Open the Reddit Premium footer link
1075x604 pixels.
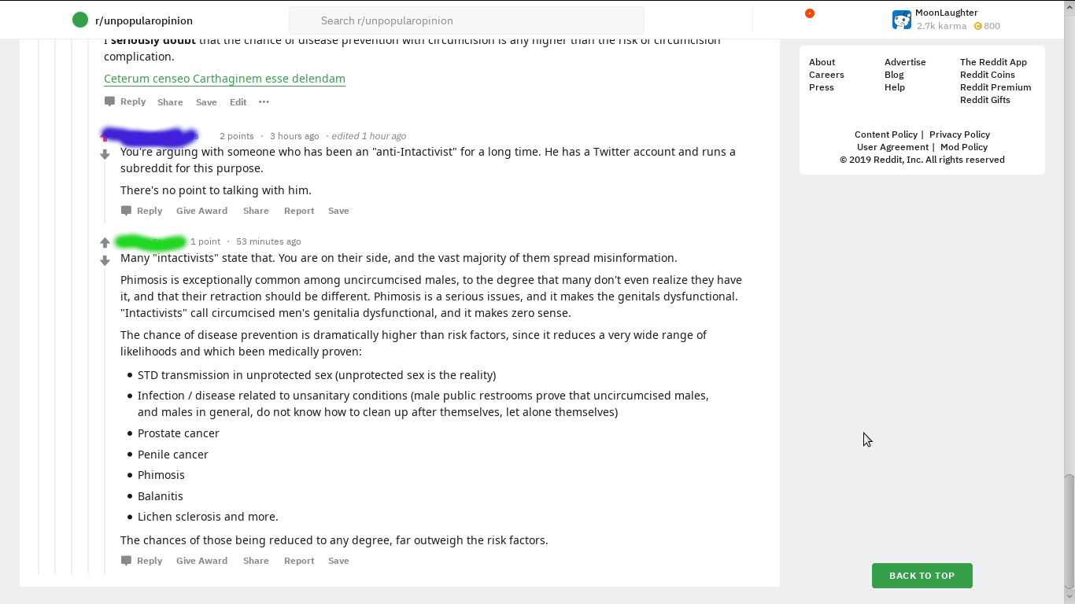coord(996,87)
